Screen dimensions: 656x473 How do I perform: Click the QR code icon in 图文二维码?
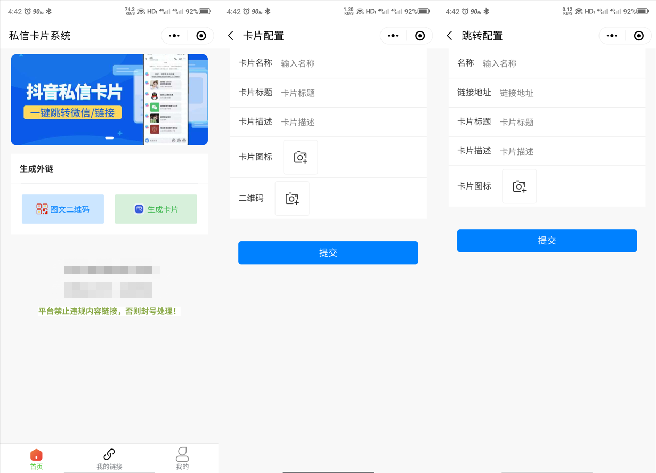[42, 209]
